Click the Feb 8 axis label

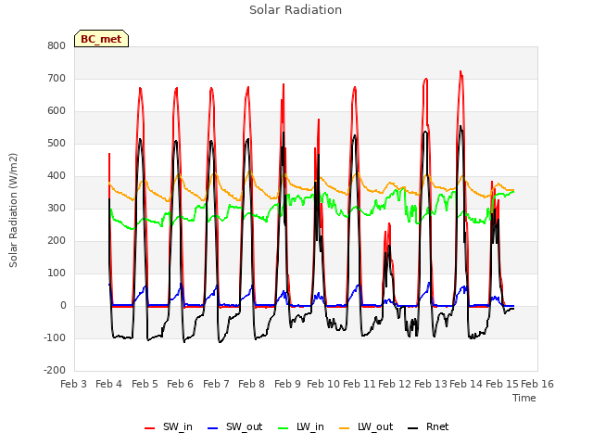[251, 384]
